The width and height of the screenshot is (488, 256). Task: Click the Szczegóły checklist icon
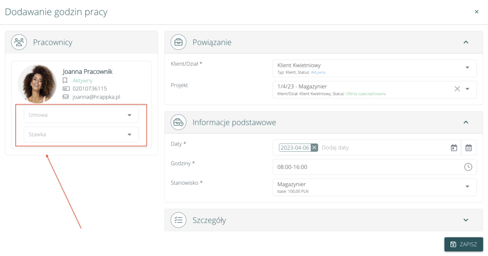click(179, 220)
